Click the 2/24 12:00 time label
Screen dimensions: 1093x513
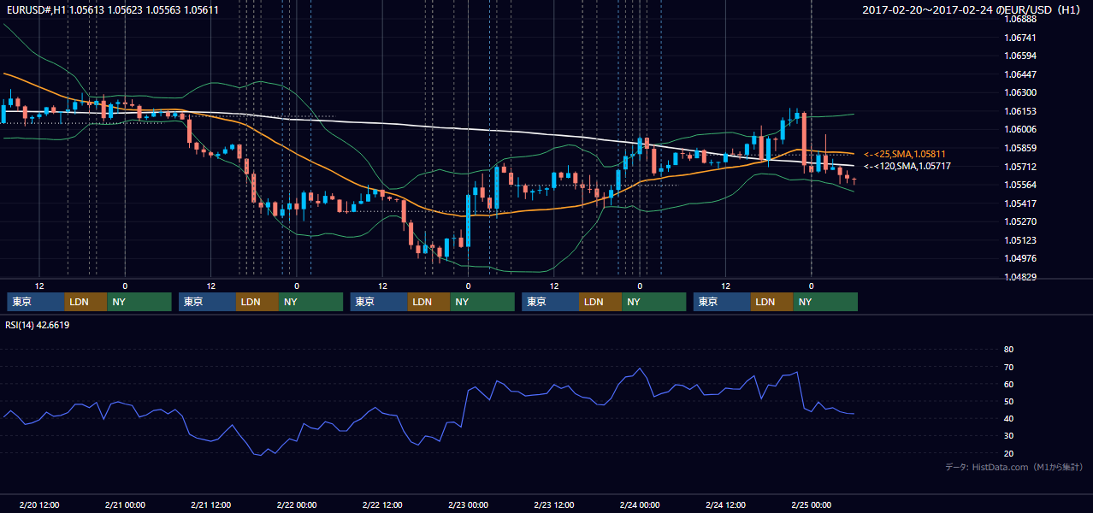(x=726, y=504)
